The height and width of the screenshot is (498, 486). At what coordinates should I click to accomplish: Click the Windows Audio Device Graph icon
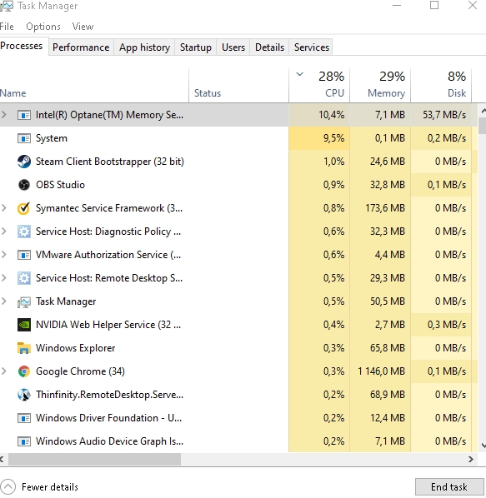pos(24,441)
